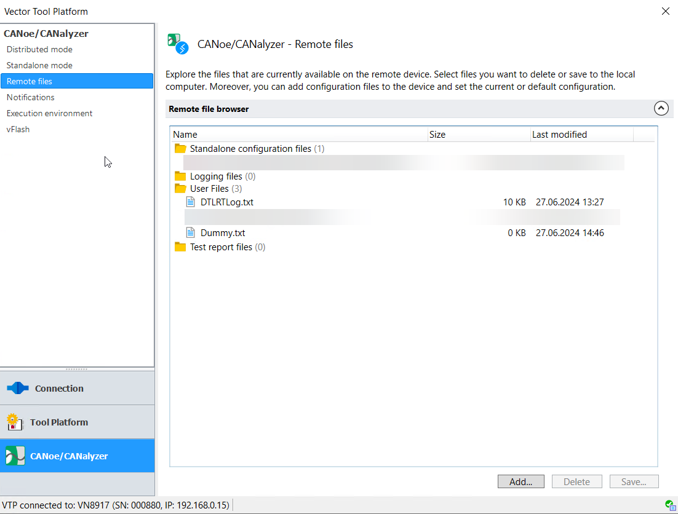The height and width of the screenshot is (514, 678).
Task: Click the connection status icon in status bar
Action: tap(670, 505)
